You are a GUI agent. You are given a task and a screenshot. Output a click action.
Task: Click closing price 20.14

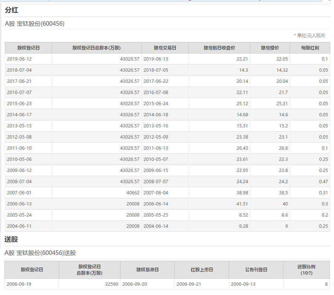(242, 81)
